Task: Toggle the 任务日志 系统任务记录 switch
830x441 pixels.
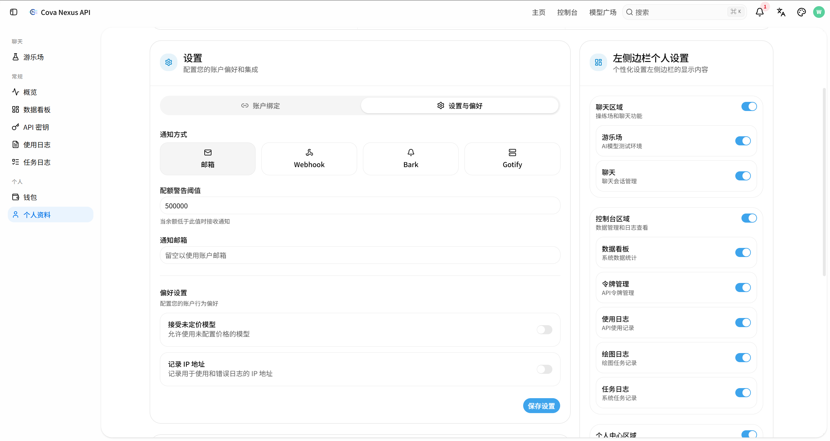Action: 743,393
